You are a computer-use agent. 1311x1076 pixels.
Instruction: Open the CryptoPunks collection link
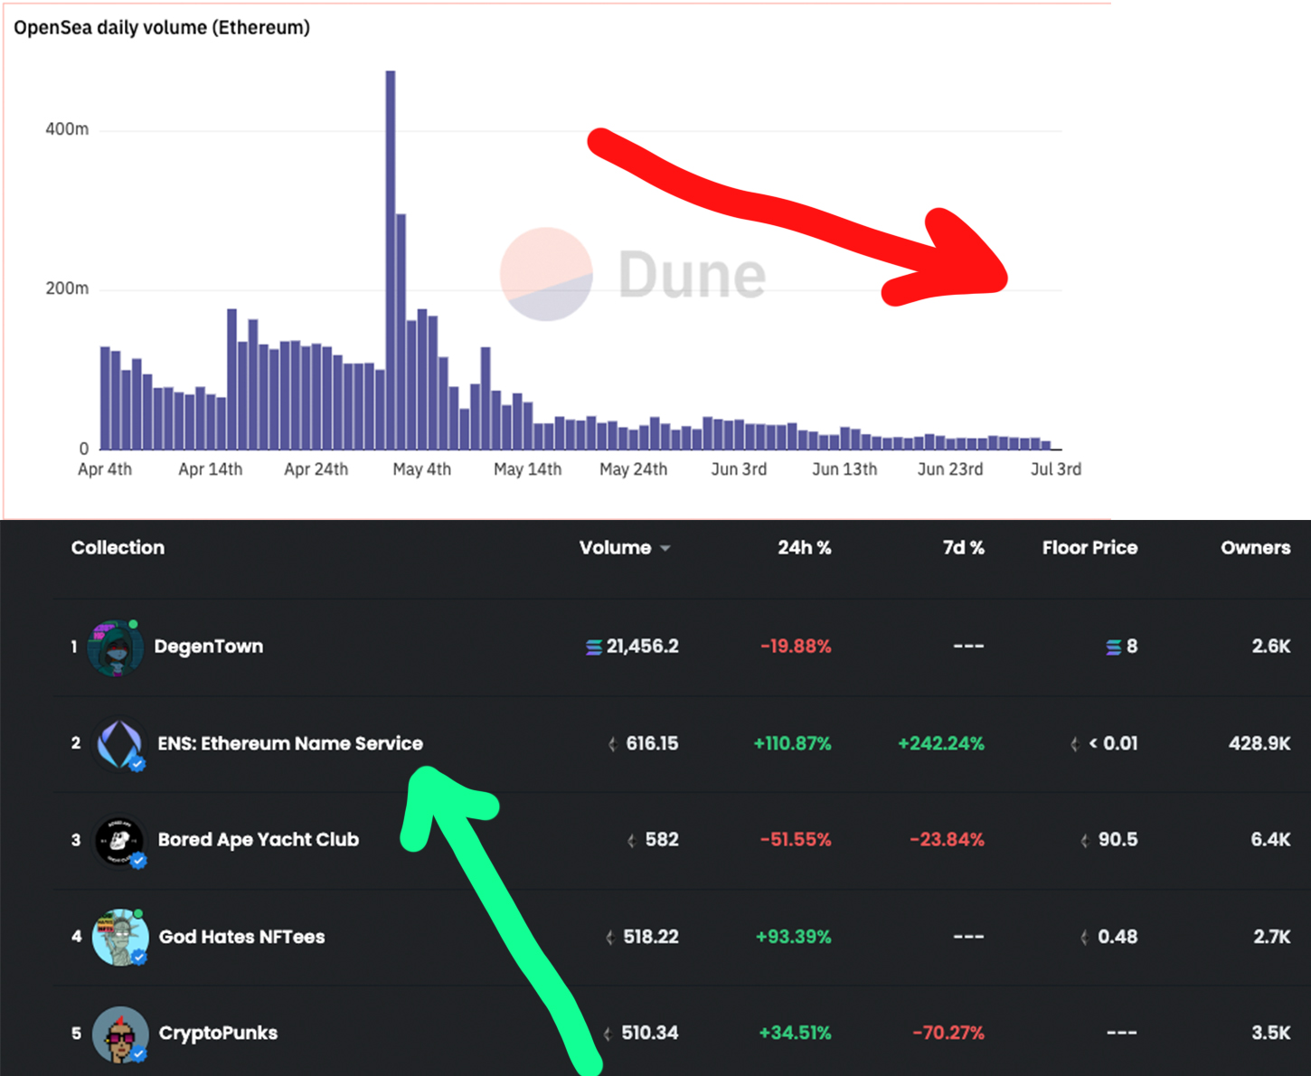[218, 1033]
